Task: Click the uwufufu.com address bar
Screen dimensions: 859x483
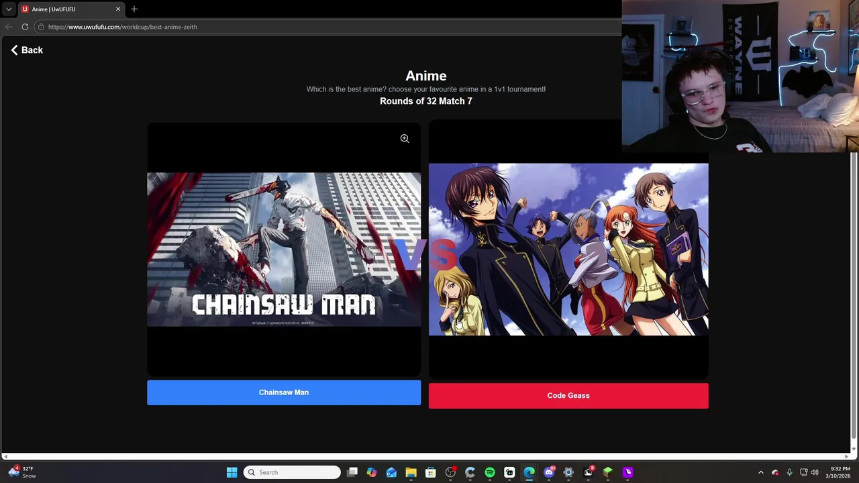Action: tap(329, 27)
